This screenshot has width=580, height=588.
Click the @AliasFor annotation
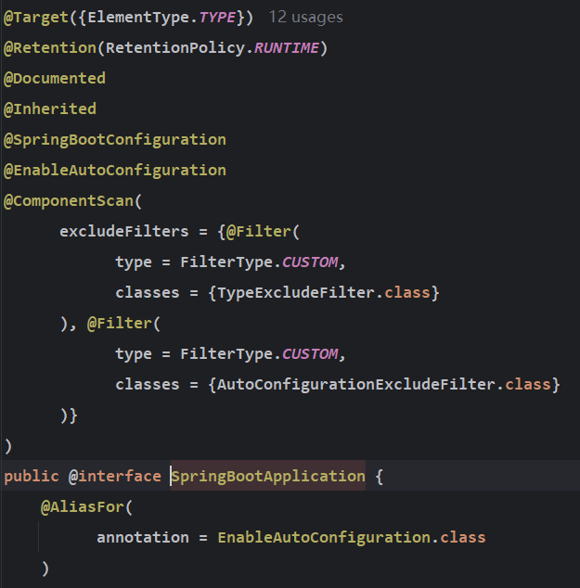[x=83, y=507]
